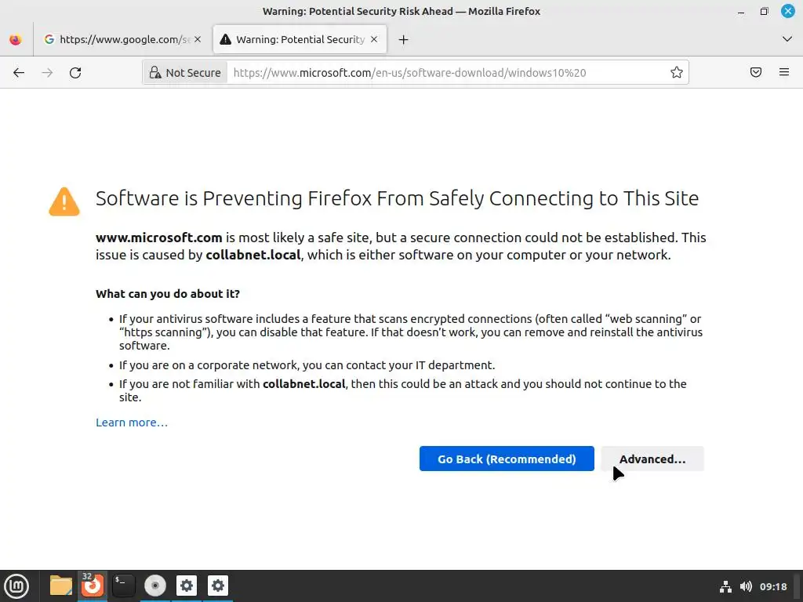The height and width of the screenshot is (602, 803).
Task: Click the Firefox back arrow button
Action: [19, 72]
